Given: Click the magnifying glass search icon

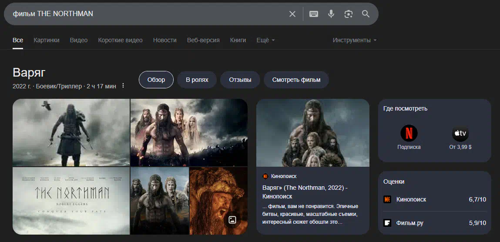Looking at the screenshot, I should tap(366, 14).
